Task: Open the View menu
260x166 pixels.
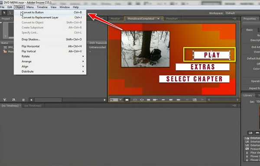Action: click(x=53, y=7)
